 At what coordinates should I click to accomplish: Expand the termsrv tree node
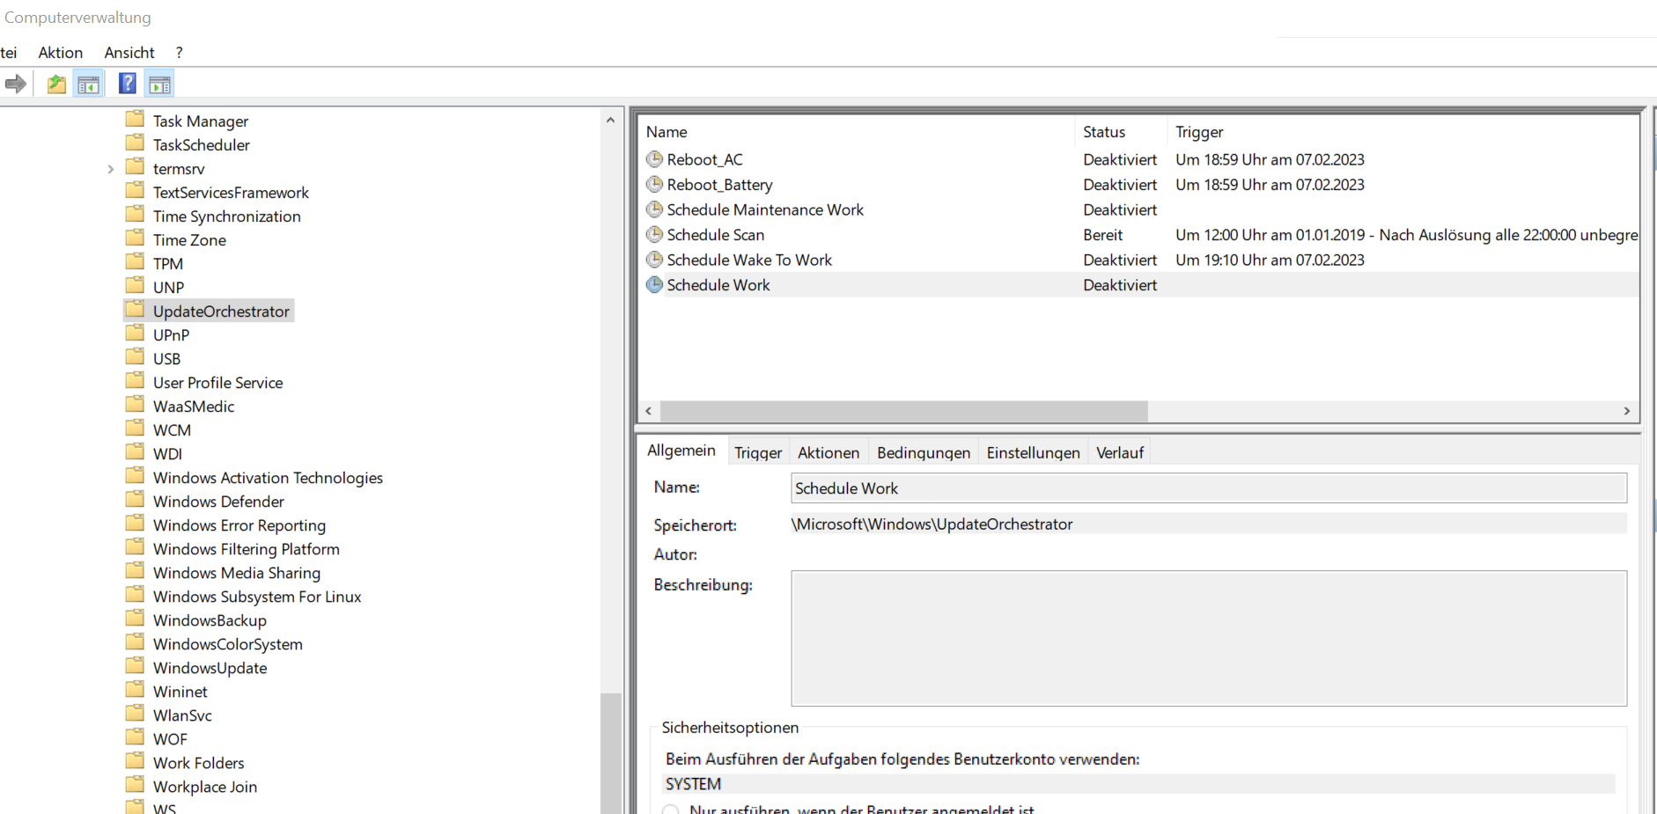[110, 169]
